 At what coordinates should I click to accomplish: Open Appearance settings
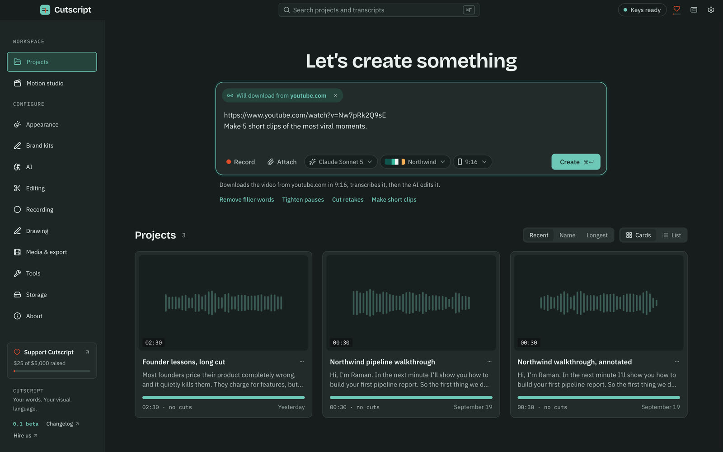coord(52,124)
